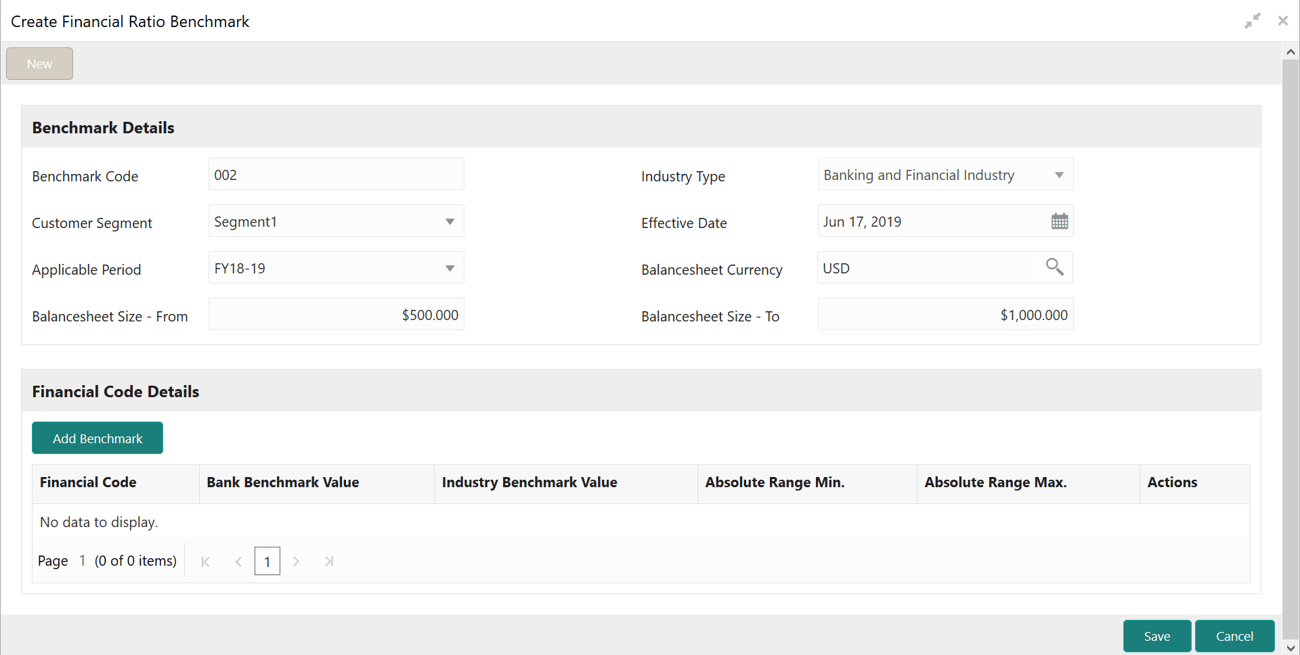The image size is (1300, 655).
Task: Focus the Balancesheet Size - From field
Action: 336,315
